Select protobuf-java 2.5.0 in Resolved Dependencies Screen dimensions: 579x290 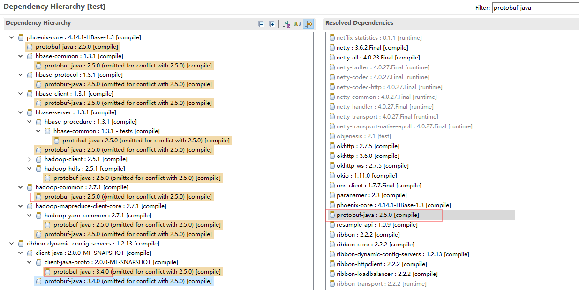pyautogui.click(x=377, y=215)
